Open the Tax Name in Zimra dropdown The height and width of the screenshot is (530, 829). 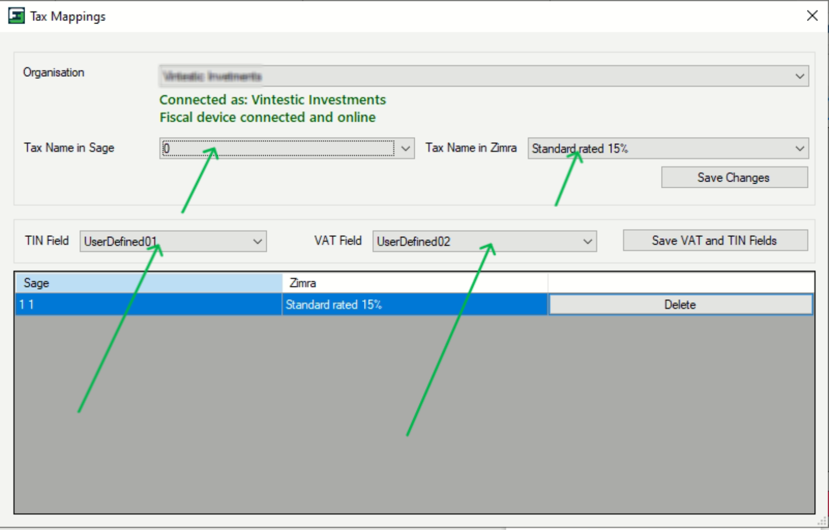point(668,148)
